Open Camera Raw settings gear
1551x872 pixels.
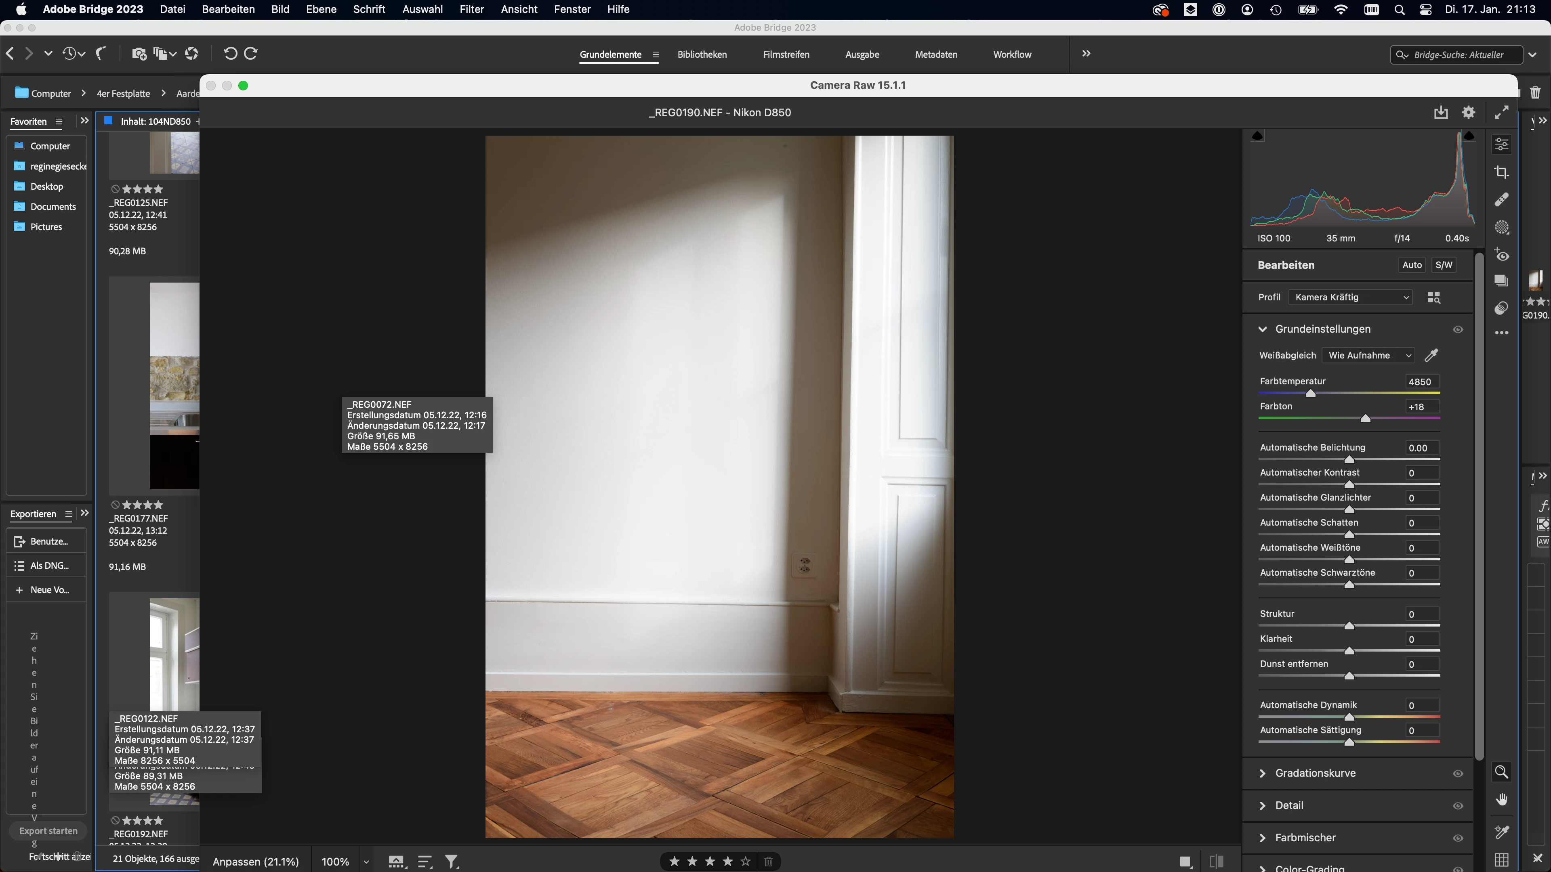(1469, 113)
